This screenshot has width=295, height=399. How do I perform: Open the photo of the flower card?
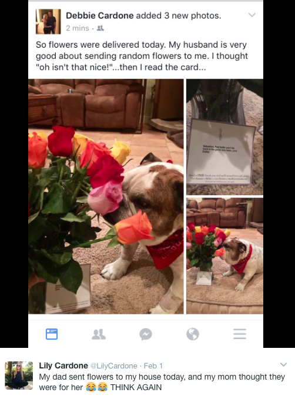click(224, 137)
